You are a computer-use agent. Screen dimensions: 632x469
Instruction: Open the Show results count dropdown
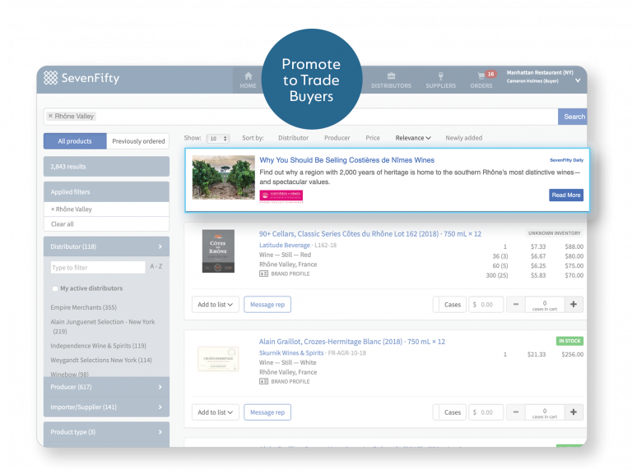[x=218, y=138]
